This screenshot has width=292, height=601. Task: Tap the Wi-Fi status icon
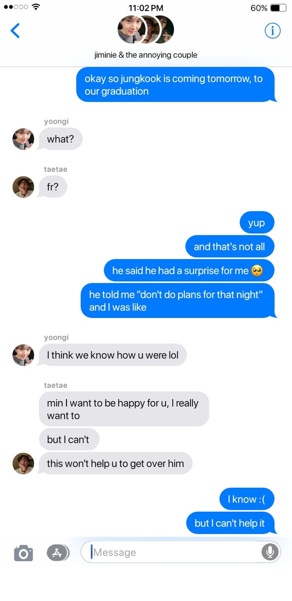35,8
